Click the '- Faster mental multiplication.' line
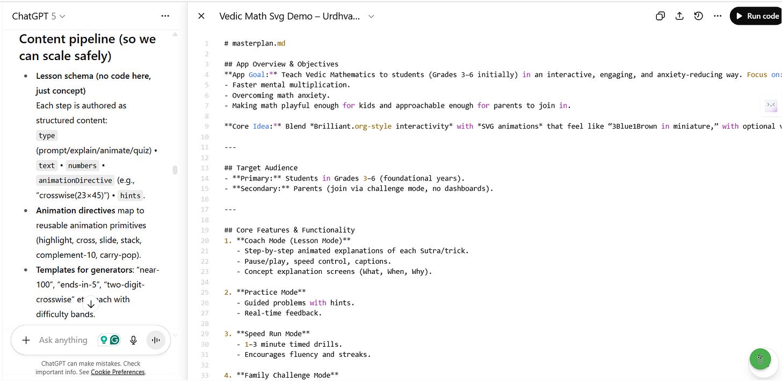Screen dimensions: 782x381 pos(287,85)
